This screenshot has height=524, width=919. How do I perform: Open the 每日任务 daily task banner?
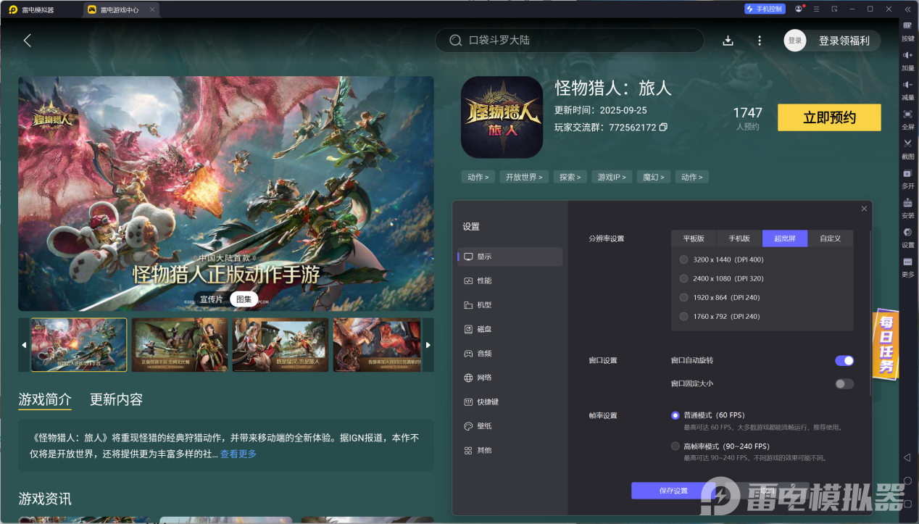(886, 345)
